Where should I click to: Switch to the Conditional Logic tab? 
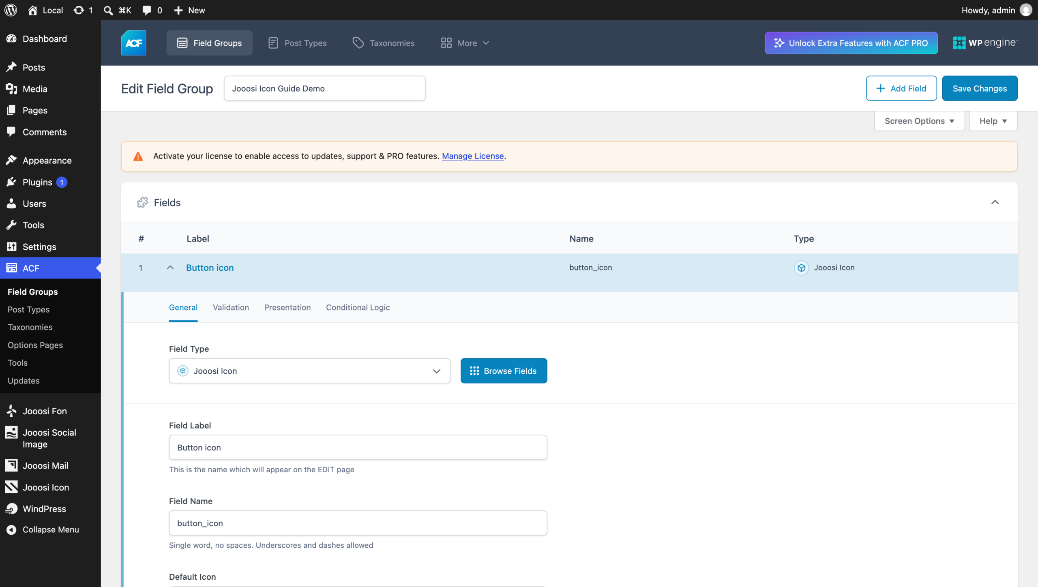pyautogui.click(x=358, y=308)
